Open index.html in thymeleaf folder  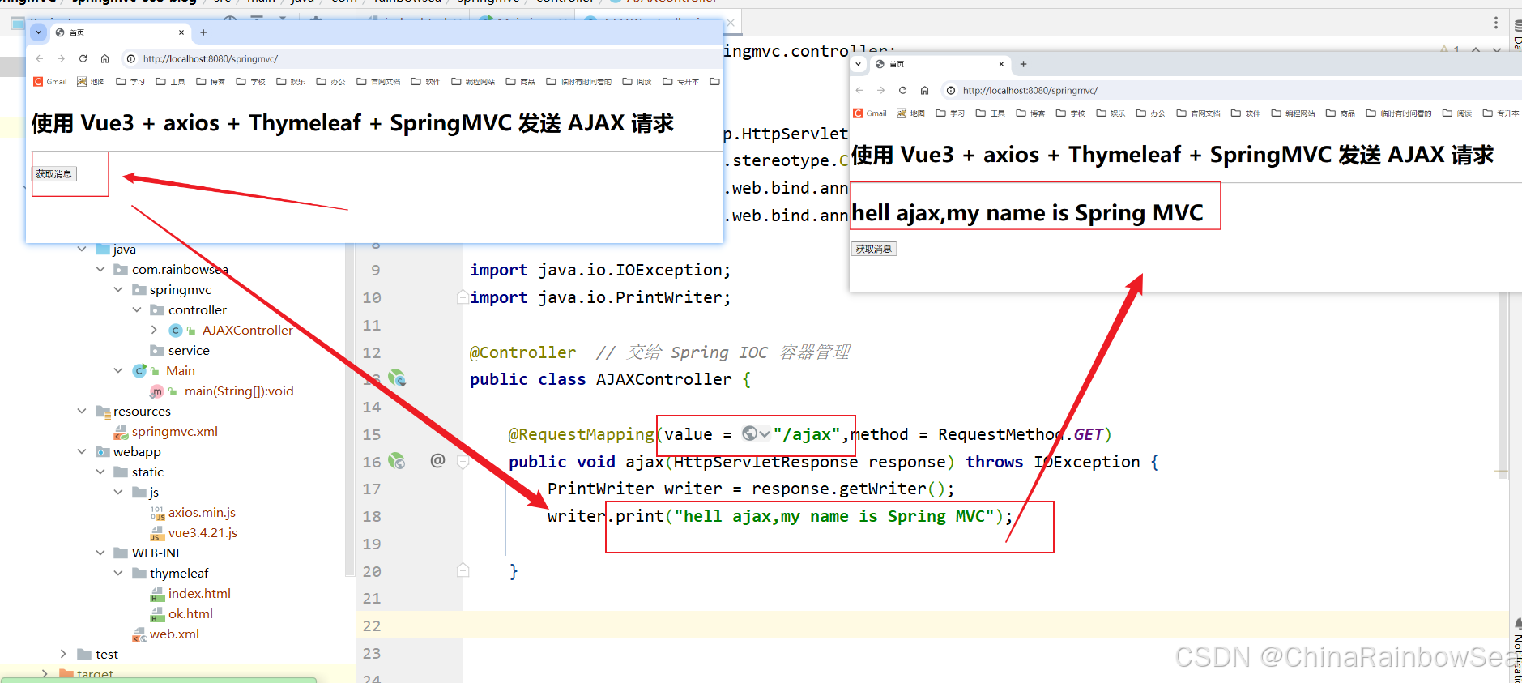(x=199, y=593)
